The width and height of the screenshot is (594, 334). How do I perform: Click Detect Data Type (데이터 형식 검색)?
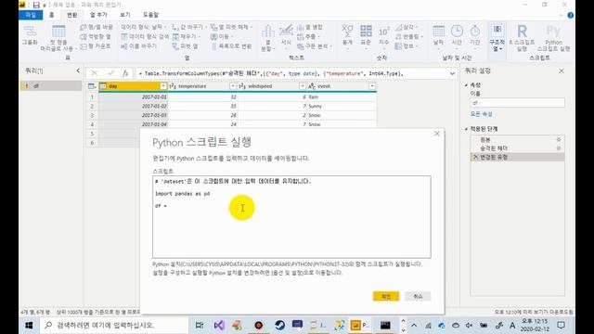coord(145,37)
